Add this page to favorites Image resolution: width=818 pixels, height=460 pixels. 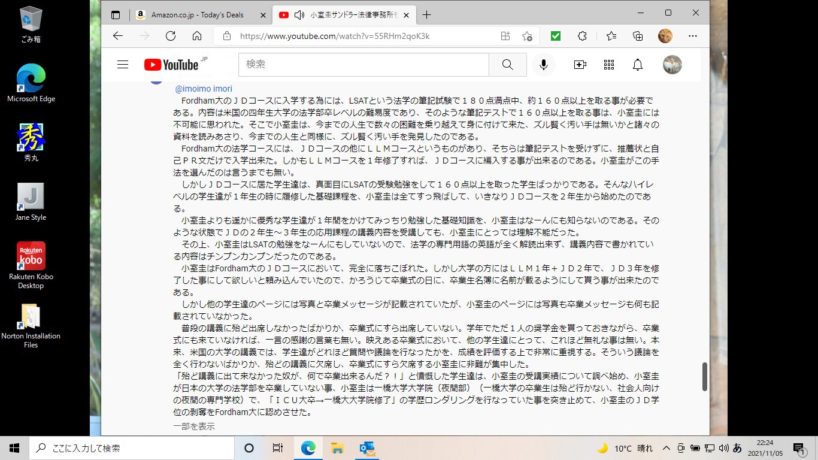pyautogui.click(x=527, y=36)
